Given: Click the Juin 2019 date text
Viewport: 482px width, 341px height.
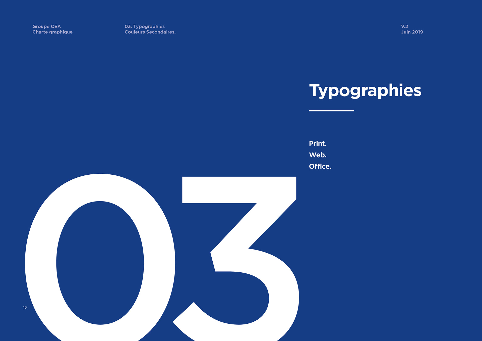Looking at the screenshot, I should 412,32.
